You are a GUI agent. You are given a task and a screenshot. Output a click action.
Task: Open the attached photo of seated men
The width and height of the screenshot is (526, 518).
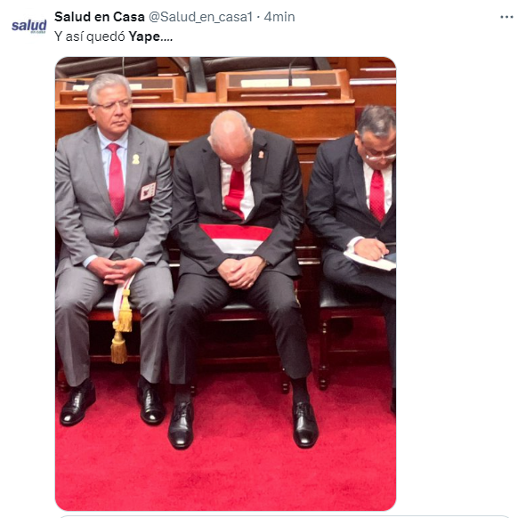click(x=225, y=284)
